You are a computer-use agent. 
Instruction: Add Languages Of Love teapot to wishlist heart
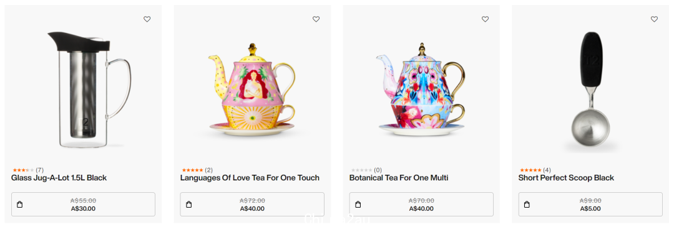[316, 19]
